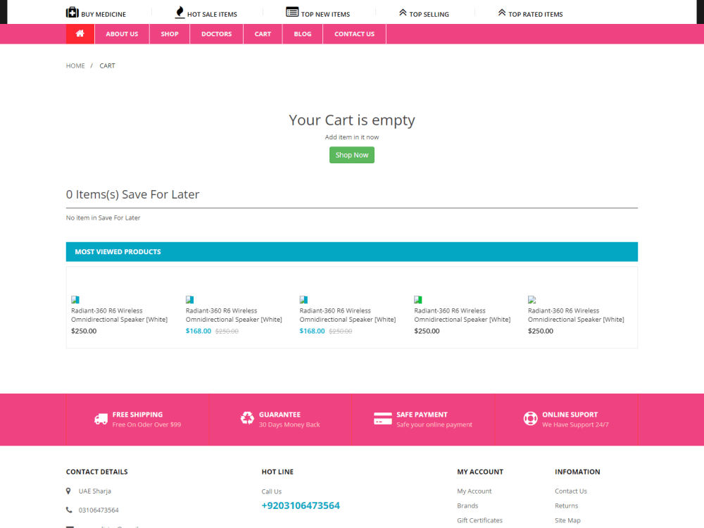
Task: Open the first product thumbnail priced $250.00
Action: point(75,299)
